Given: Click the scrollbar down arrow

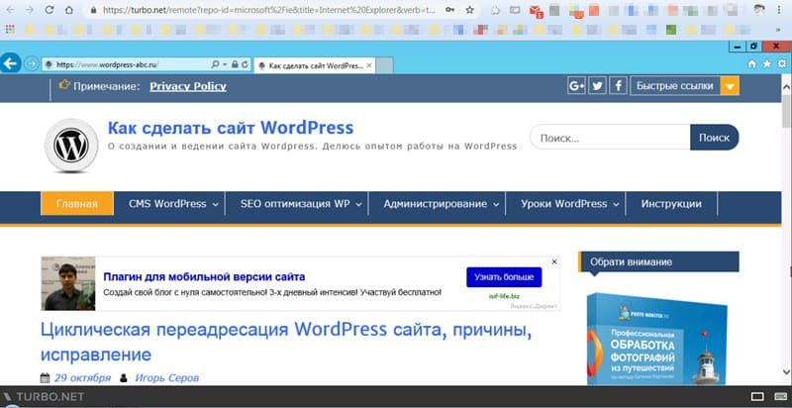Looking at the screenshot, I should click(x=786, y=371).
